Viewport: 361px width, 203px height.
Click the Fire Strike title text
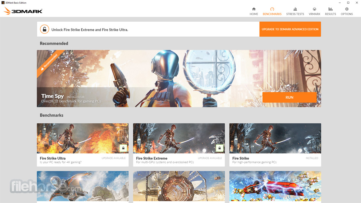[241, 158]
